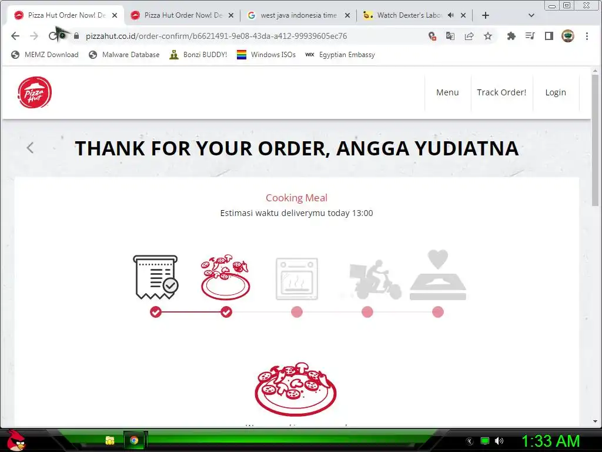This screenshot has height=452, width=602.
Task: Close the west java indonesia time tab
Action: click(x=347, y=15)
